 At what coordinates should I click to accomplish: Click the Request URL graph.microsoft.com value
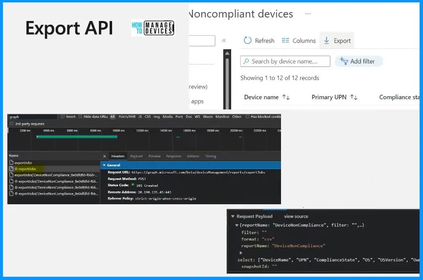click(x=198, y=172)
